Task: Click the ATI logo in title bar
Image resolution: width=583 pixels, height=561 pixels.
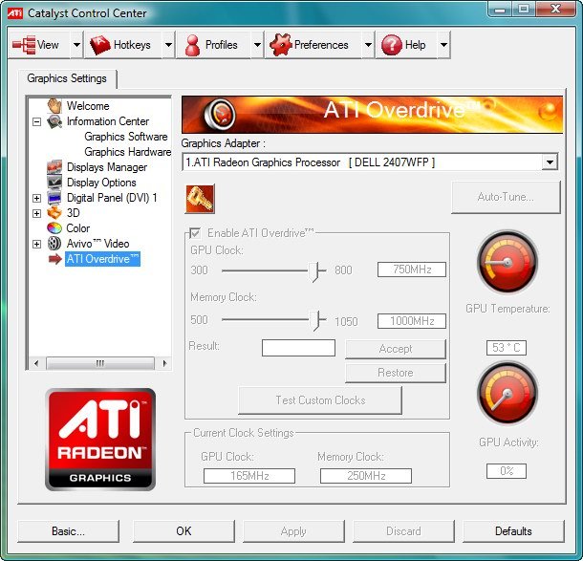Action: [15, 13]
